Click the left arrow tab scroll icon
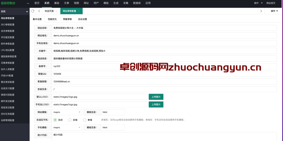283x141 pixels. click(39, 11)
